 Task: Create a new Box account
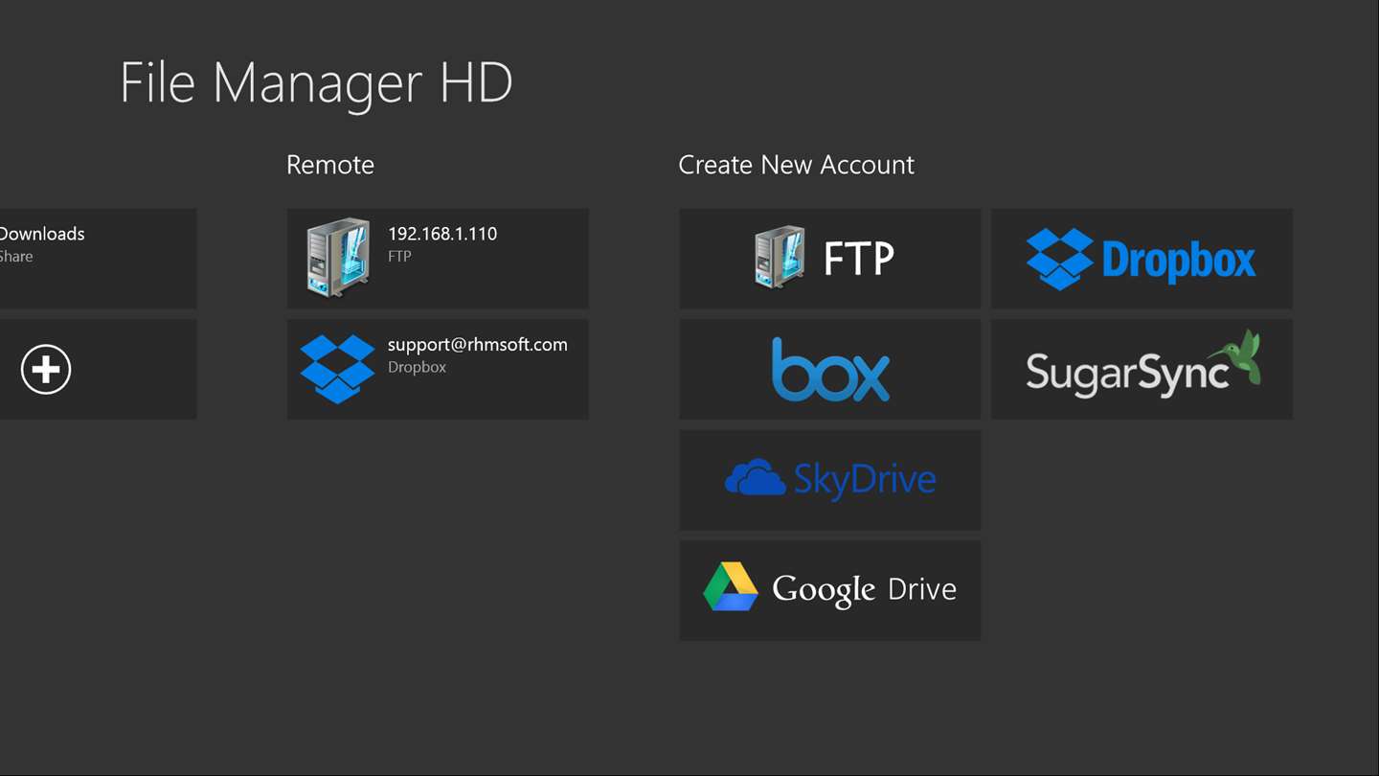coord(830,369)
